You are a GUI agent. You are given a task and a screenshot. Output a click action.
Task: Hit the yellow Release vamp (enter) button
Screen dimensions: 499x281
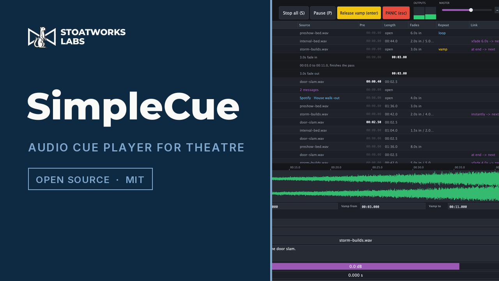pos(359,13)
